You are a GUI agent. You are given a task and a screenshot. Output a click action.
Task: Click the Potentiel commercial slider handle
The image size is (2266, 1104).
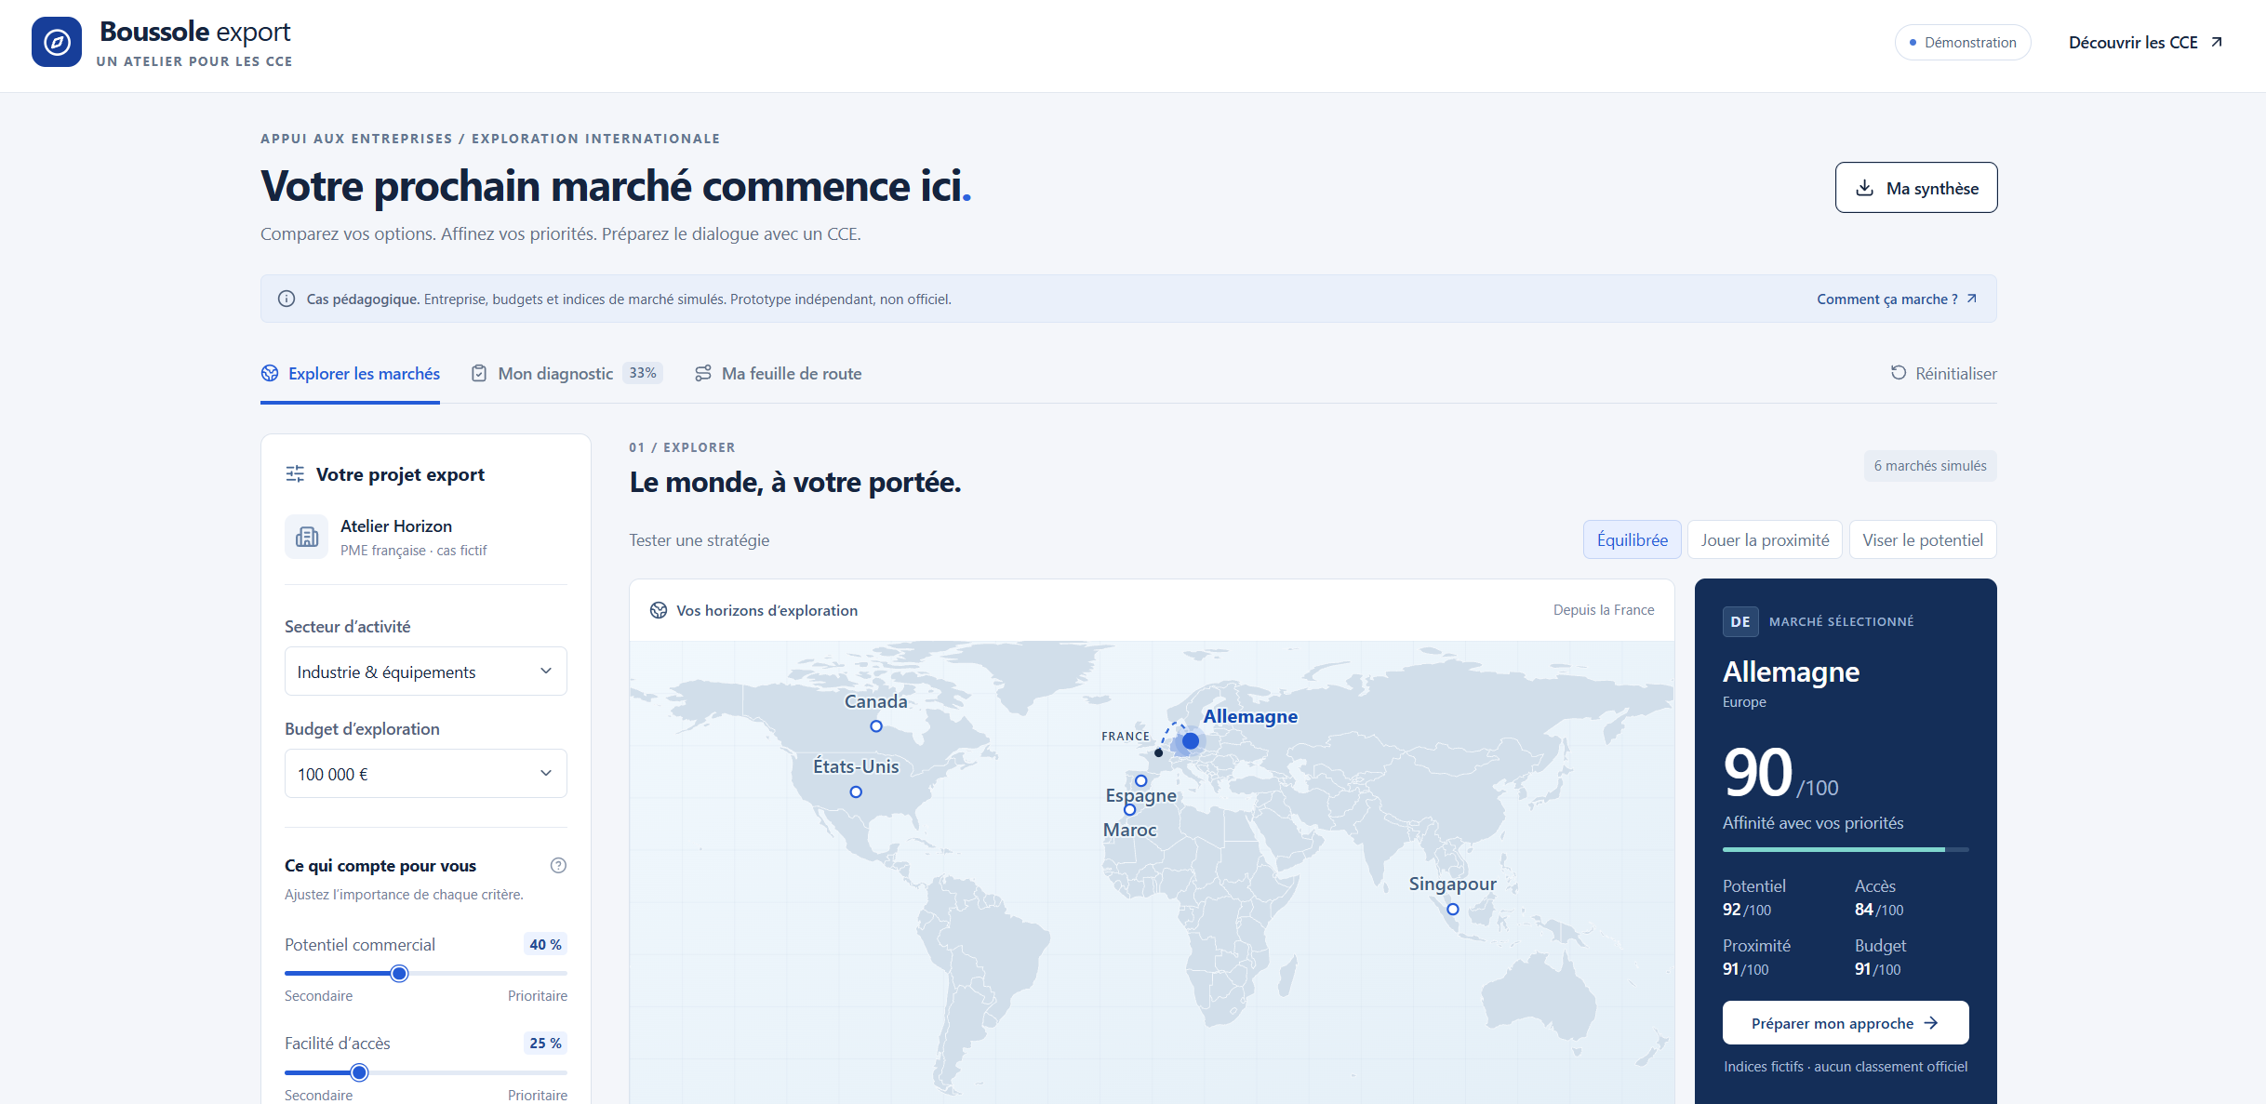pyautogui.click(x=399, y=974)
